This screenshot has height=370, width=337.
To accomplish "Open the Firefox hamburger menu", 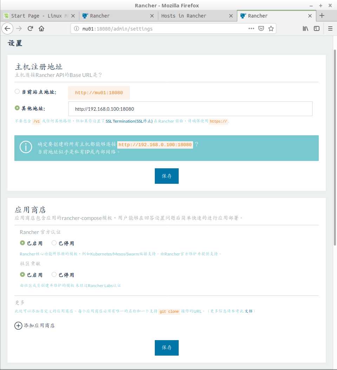I will coord(330,28).
